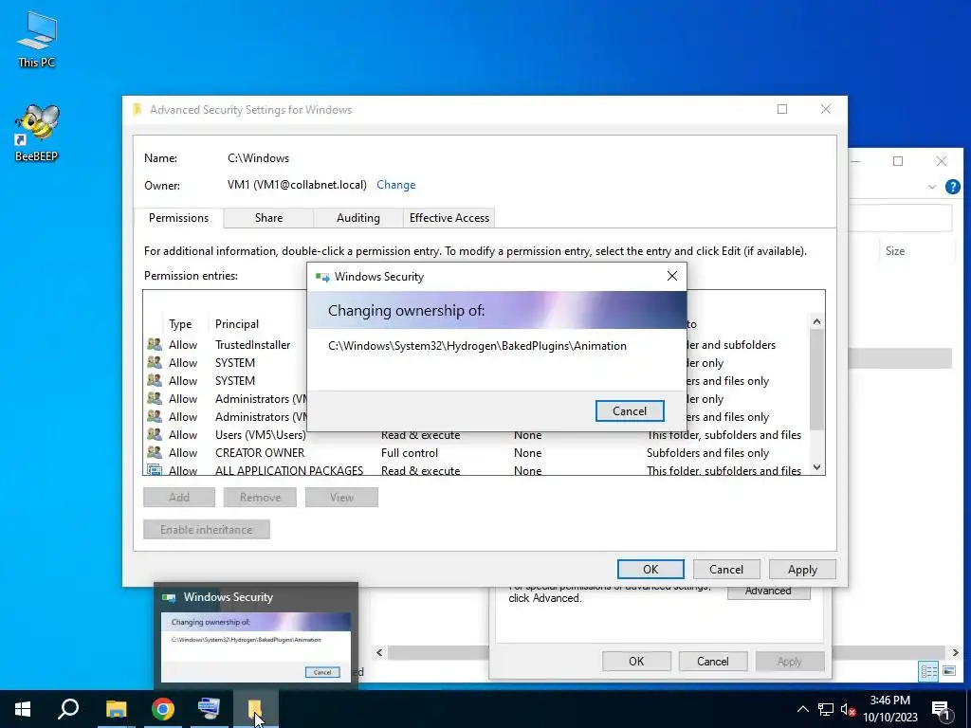Switch Explorer to details view icon
The width and height of the screenshot is (971, 728).
pyautogui.click(x=928, y=671)
